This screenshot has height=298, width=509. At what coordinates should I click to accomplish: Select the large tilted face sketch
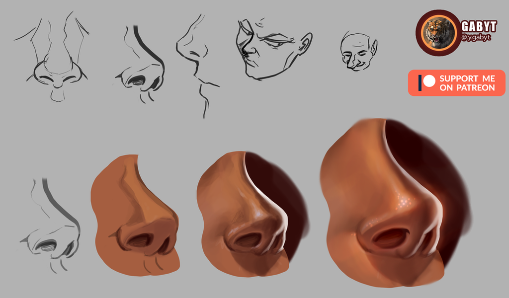[274, 49]
